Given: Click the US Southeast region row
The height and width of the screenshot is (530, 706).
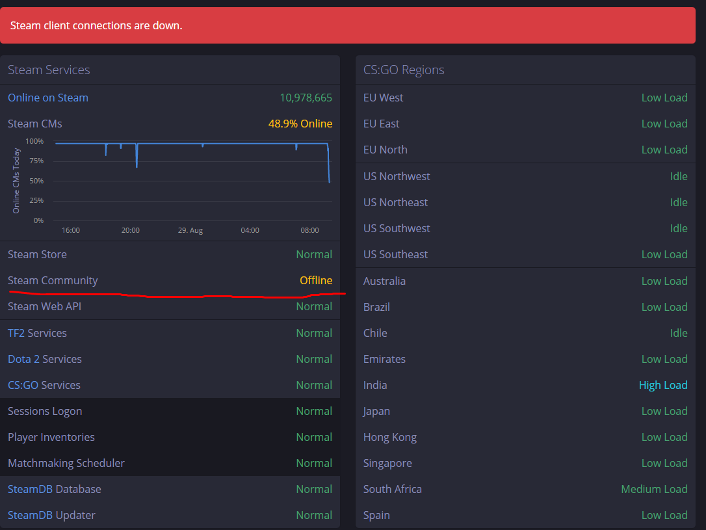Looking at the screenshot, I should (x=525, y=255).
